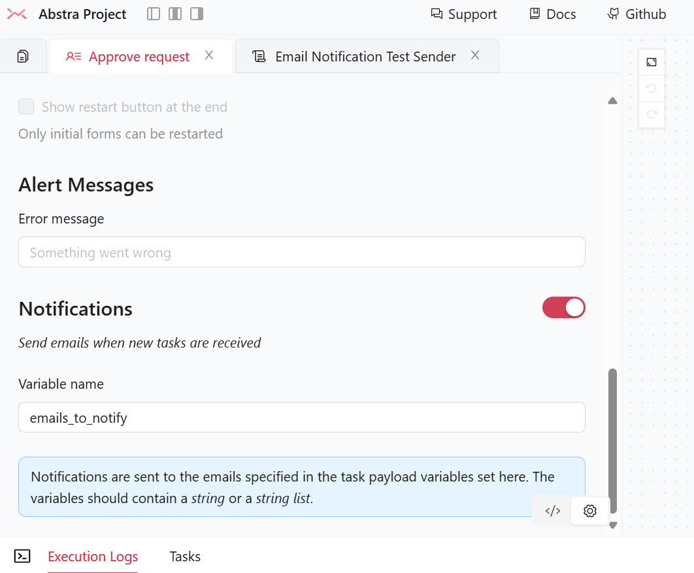Viewport: 694px width, 573px height.
Task: Open the settings gear icon
Action: point(590,511)
